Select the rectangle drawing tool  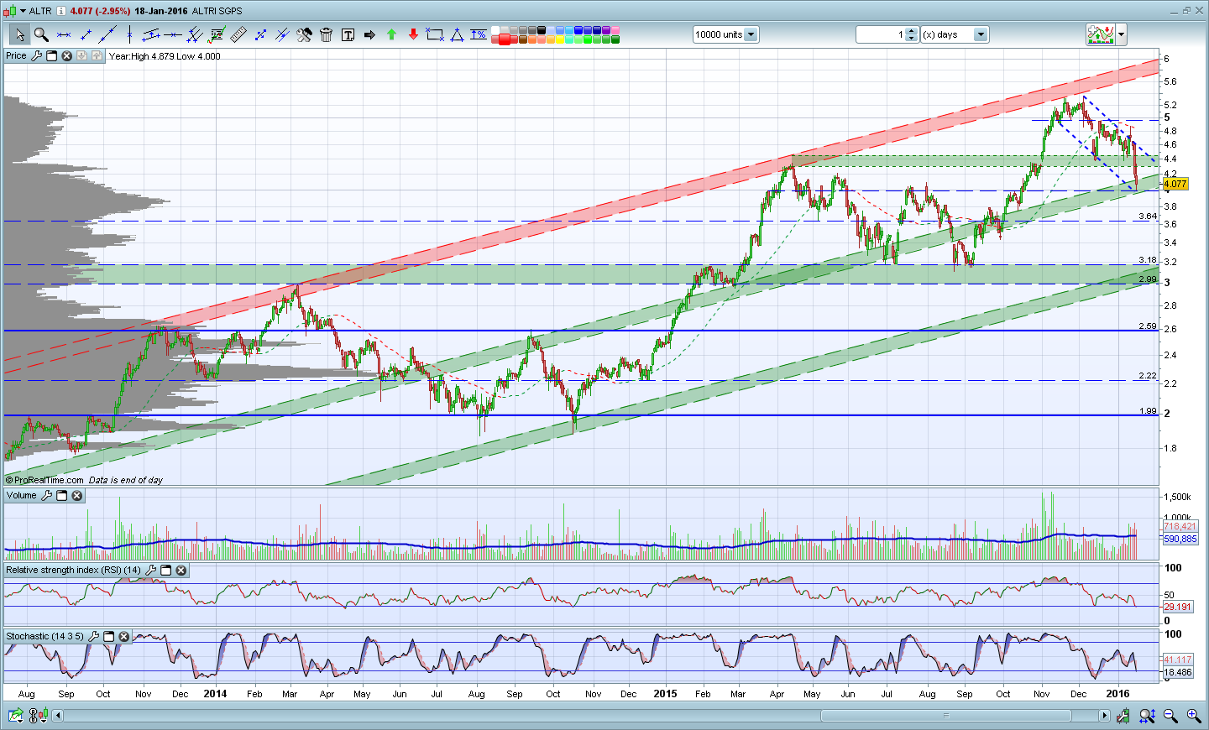coord(435,34)
